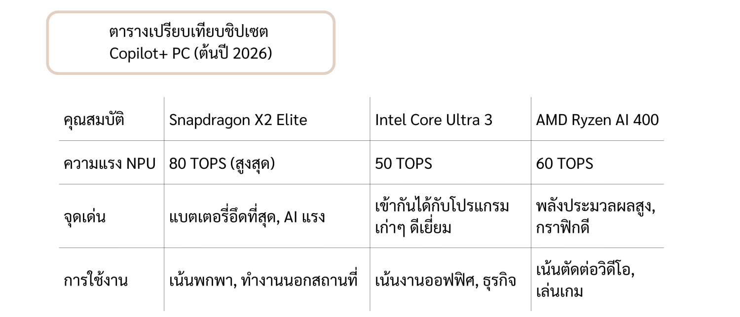Click the Copilot+ PC (ต้นปี 2026) title line

coord(190,54)
